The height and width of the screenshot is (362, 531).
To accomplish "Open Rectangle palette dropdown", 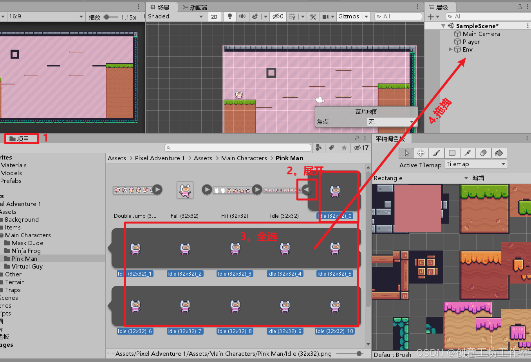I will (421, 178).
